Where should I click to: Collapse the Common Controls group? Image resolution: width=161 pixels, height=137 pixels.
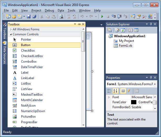(11, 34)
